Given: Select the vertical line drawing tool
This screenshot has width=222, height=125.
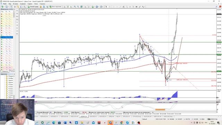Looking at the screenshot, I should point(114,7).
